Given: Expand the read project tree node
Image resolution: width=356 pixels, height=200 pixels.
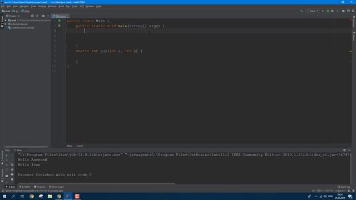Looking at the screenshot, I should coord(6,21).
